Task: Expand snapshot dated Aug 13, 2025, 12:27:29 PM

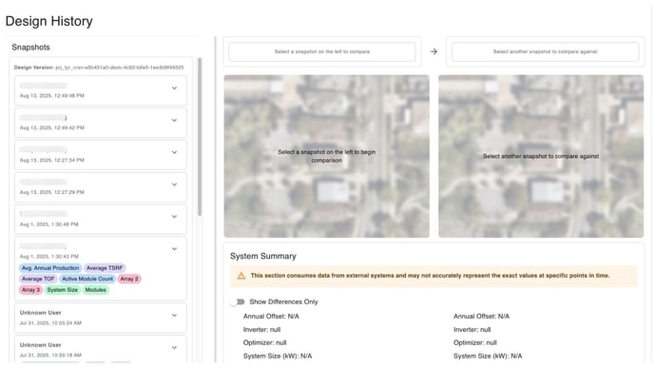Action: pos(174,184)
